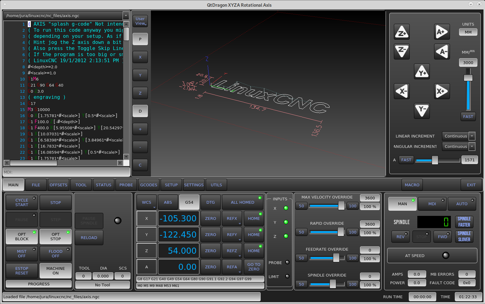Image resolution: width=485 pixels, height=304 pixels.
Task: Switch to FILE tab
Action: click(36, 185)
